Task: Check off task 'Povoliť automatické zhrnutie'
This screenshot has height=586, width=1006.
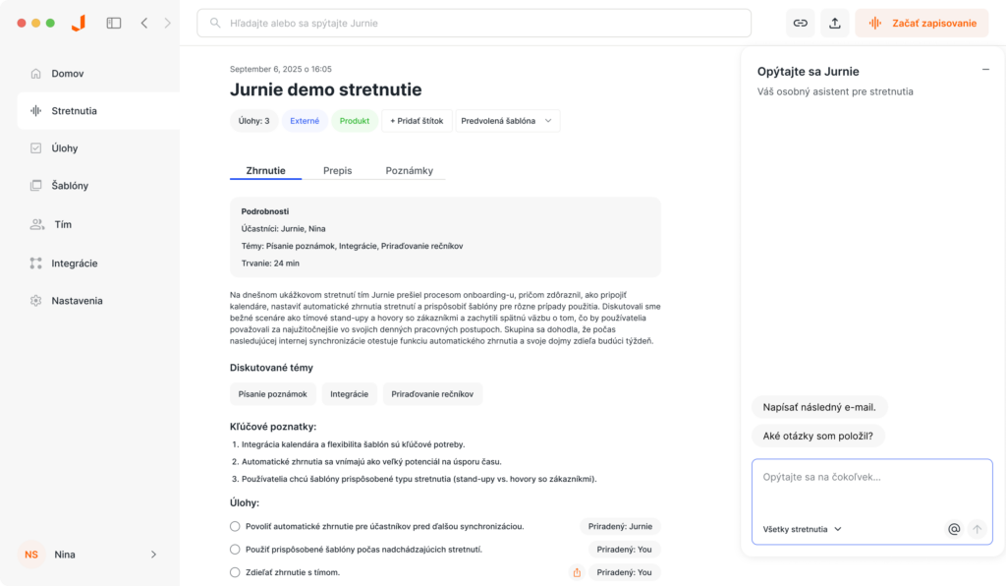Action: tap(235, 526)
